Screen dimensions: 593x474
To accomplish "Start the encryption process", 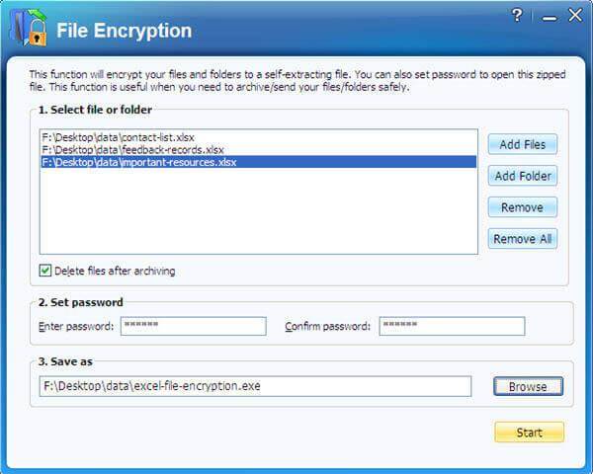I will click(529, 433).
